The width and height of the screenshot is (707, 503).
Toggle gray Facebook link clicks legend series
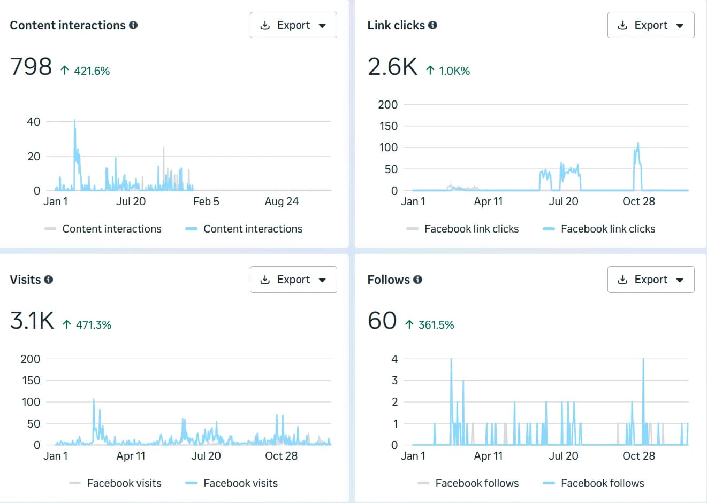(x=462, y=229)
